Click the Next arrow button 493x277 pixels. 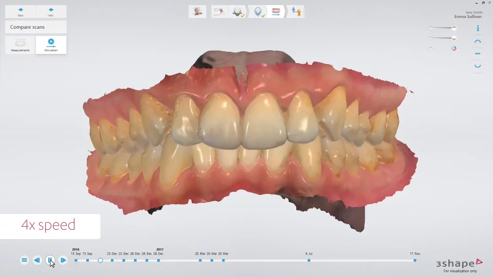50,11
